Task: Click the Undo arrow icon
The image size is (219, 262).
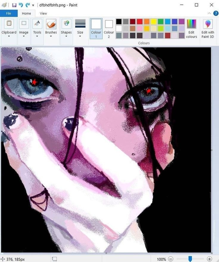Action: pos(21,5)
